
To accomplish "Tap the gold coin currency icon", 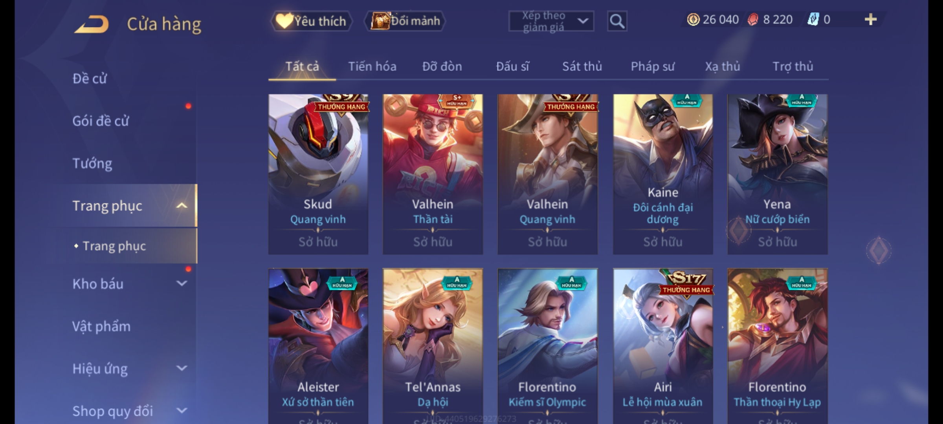I will 693,19.
